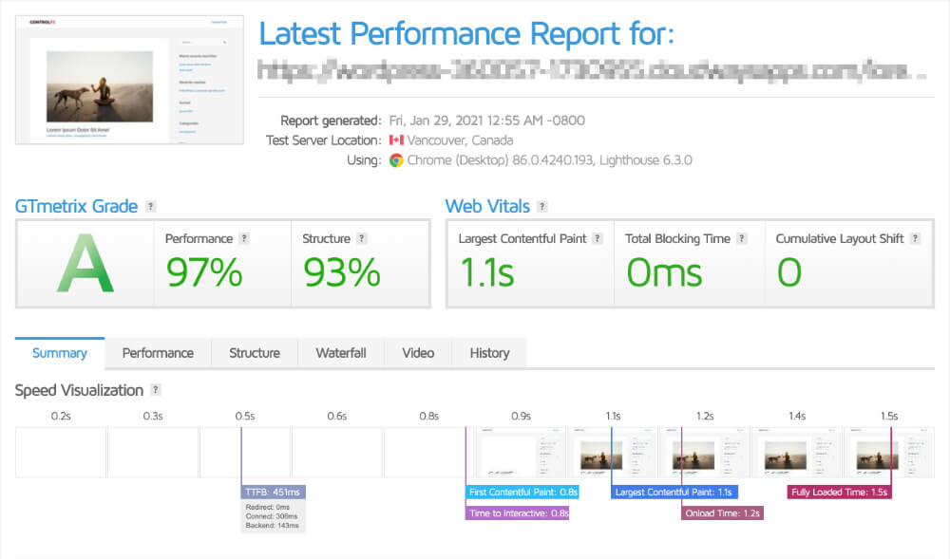
Task: Click the Canada flag icon
Action: coord(396,140)
